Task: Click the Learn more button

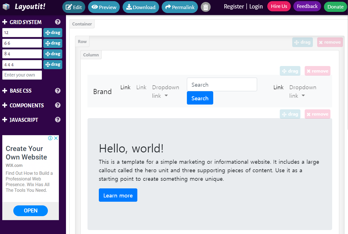Action: pos(118,195)
